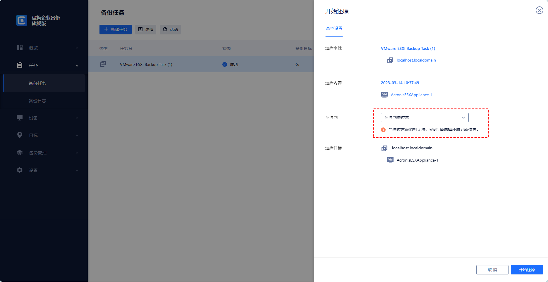Screen dimensions: 548x282
Task: Go to 备份任务 submenu item
Action: click(x=44, y=83)
